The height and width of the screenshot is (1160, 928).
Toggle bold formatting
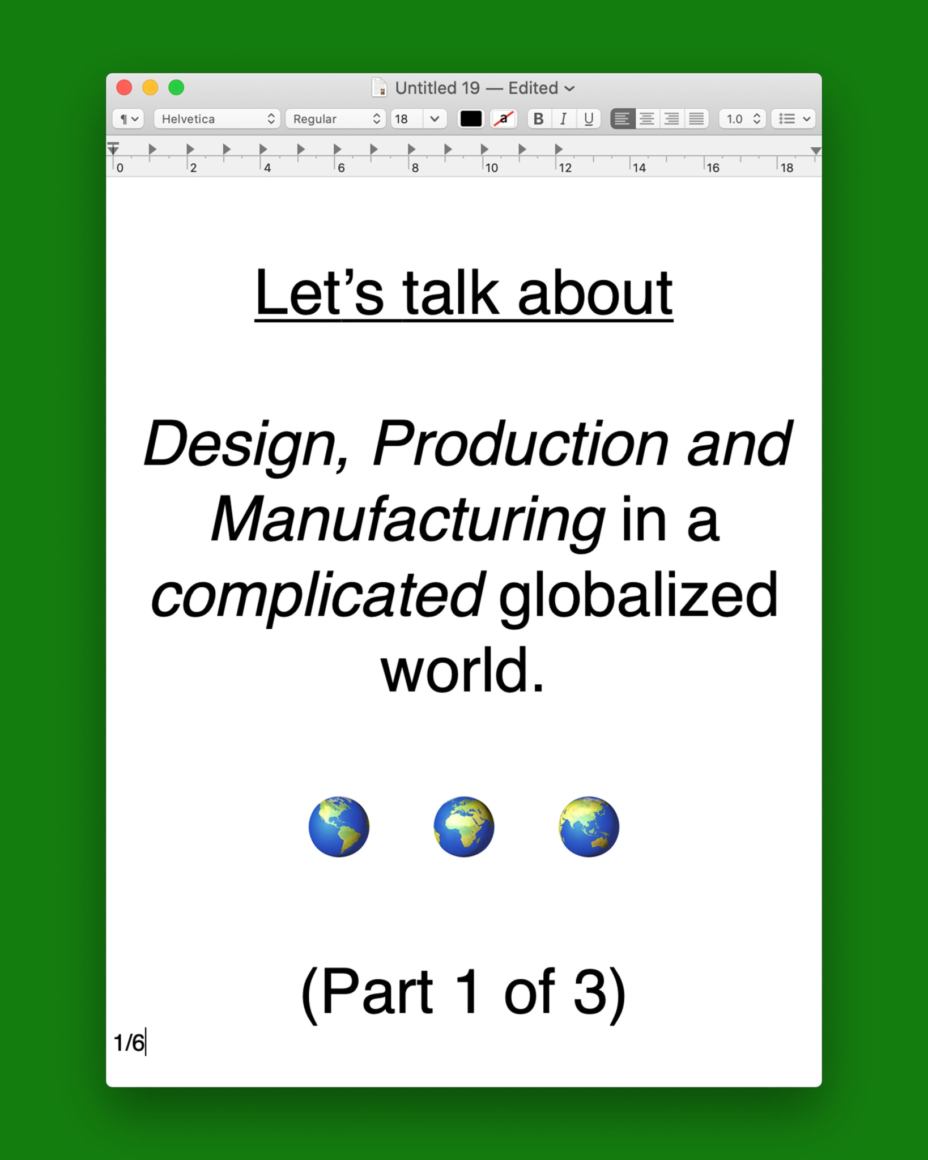(x=539, y=119)
